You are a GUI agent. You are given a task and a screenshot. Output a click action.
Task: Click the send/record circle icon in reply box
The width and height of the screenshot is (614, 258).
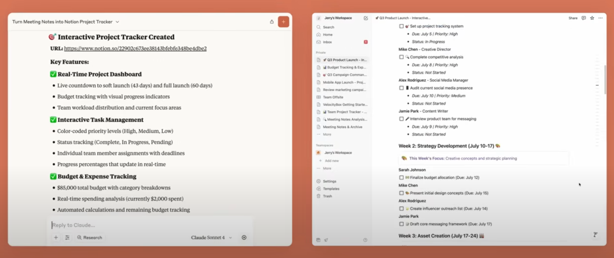(x=244, y=237)
